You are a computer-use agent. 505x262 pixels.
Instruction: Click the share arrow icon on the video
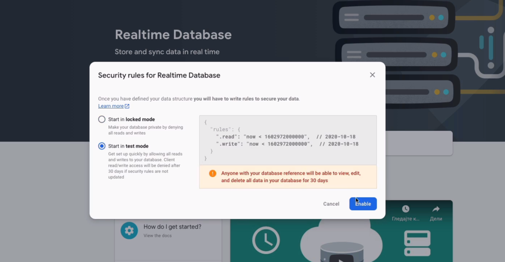pos(436,209)
